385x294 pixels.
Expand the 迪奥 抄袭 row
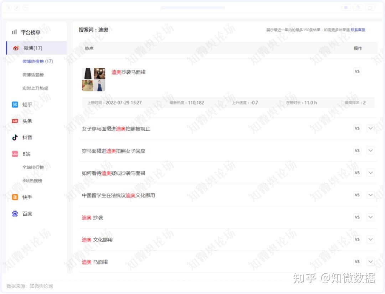coord(370,217)
